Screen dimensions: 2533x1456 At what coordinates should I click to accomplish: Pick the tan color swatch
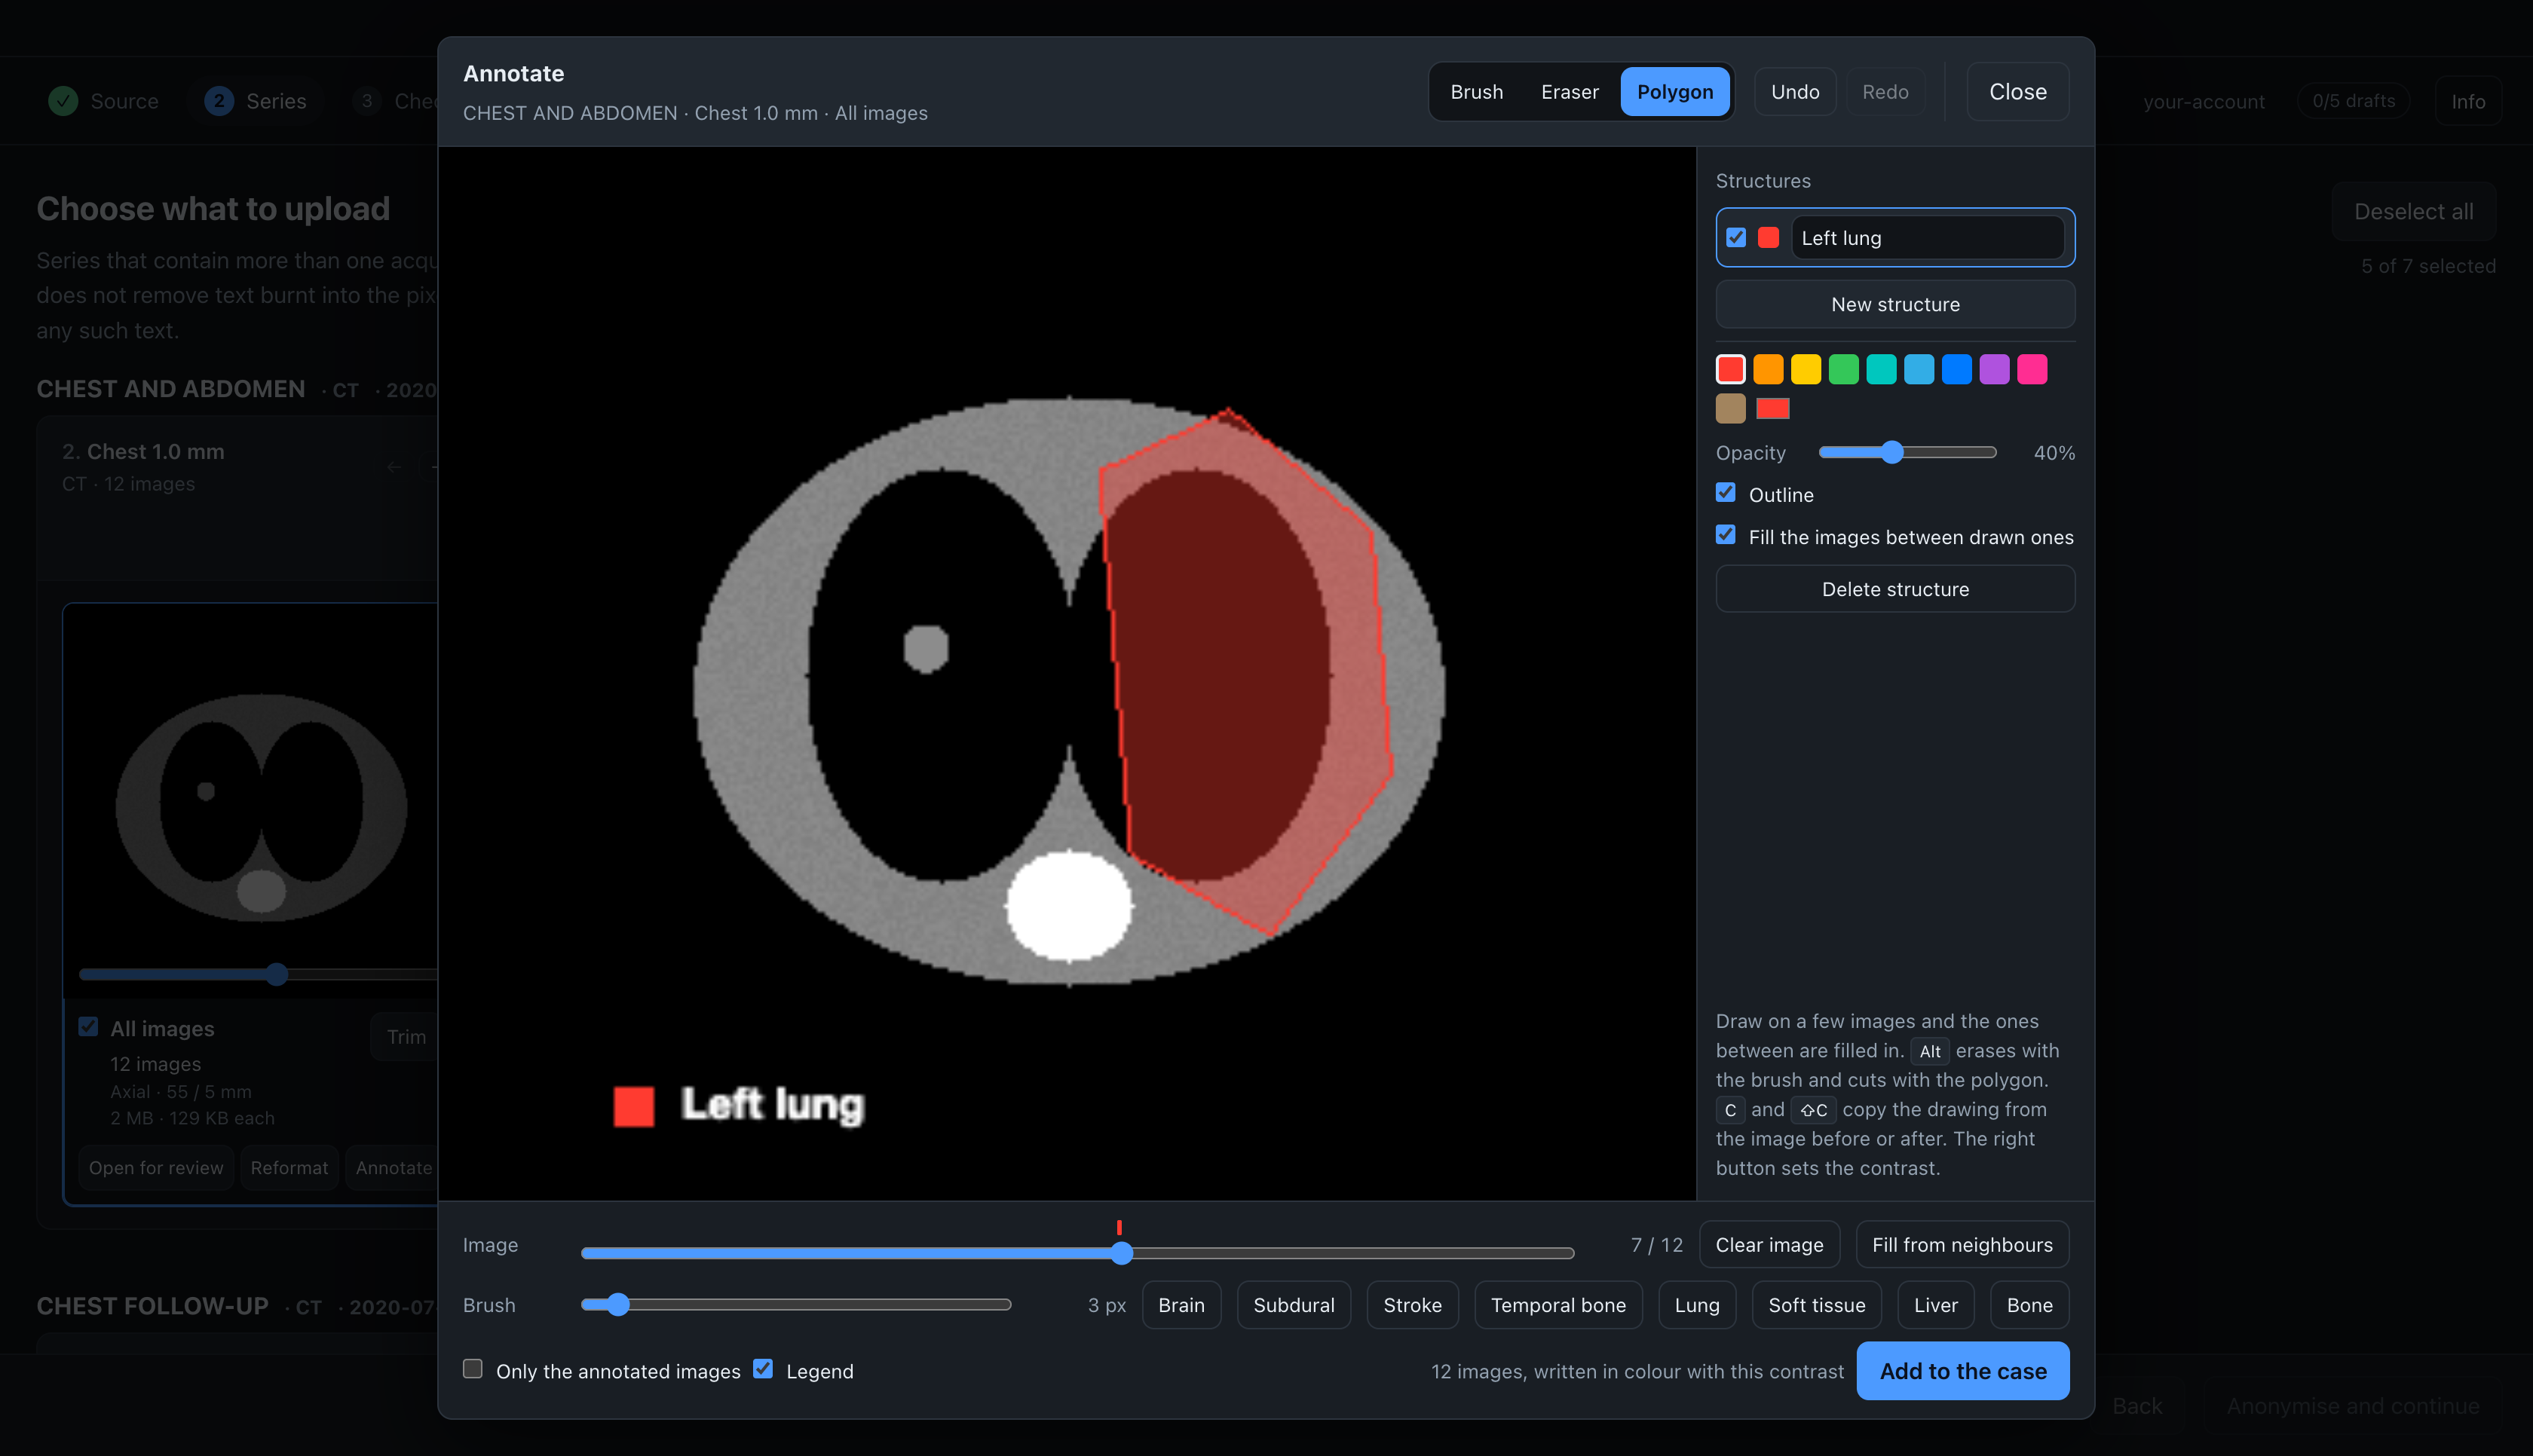(x=1731, y=409)
